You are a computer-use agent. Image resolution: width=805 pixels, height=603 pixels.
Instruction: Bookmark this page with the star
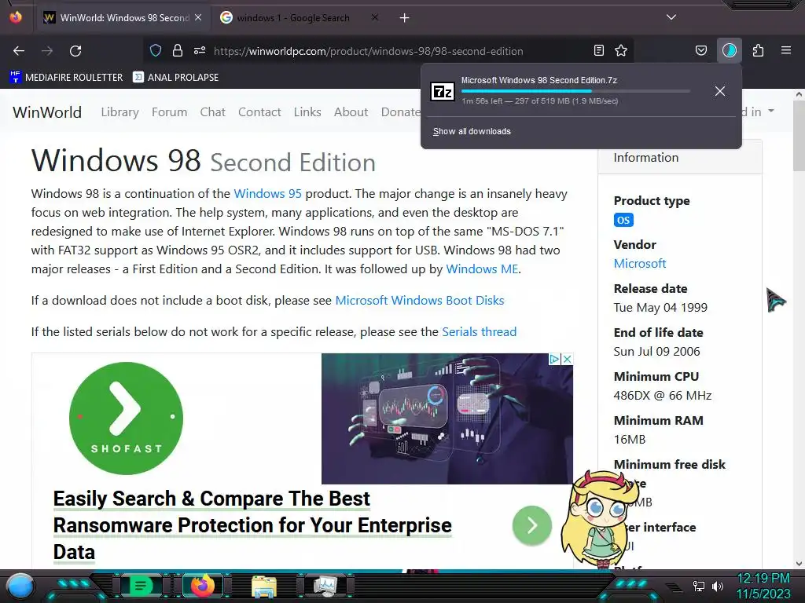[x=621, y=50]
